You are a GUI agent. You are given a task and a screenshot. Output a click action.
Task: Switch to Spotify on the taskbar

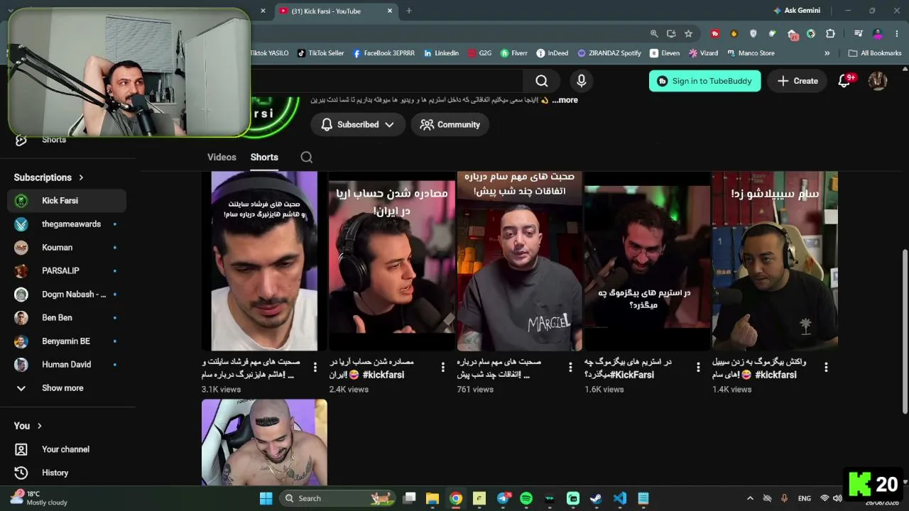click(526, 498)
